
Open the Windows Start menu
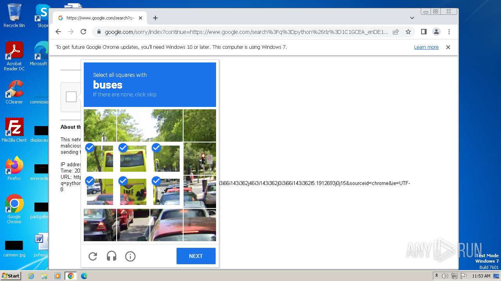pyautogui.click(x=11, y=276)
